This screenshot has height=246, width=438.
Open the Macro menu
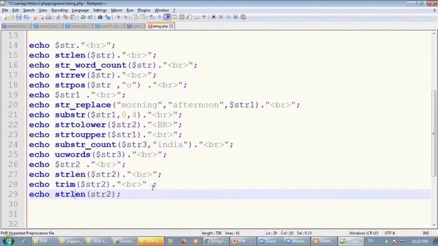(x=116, y=10)
